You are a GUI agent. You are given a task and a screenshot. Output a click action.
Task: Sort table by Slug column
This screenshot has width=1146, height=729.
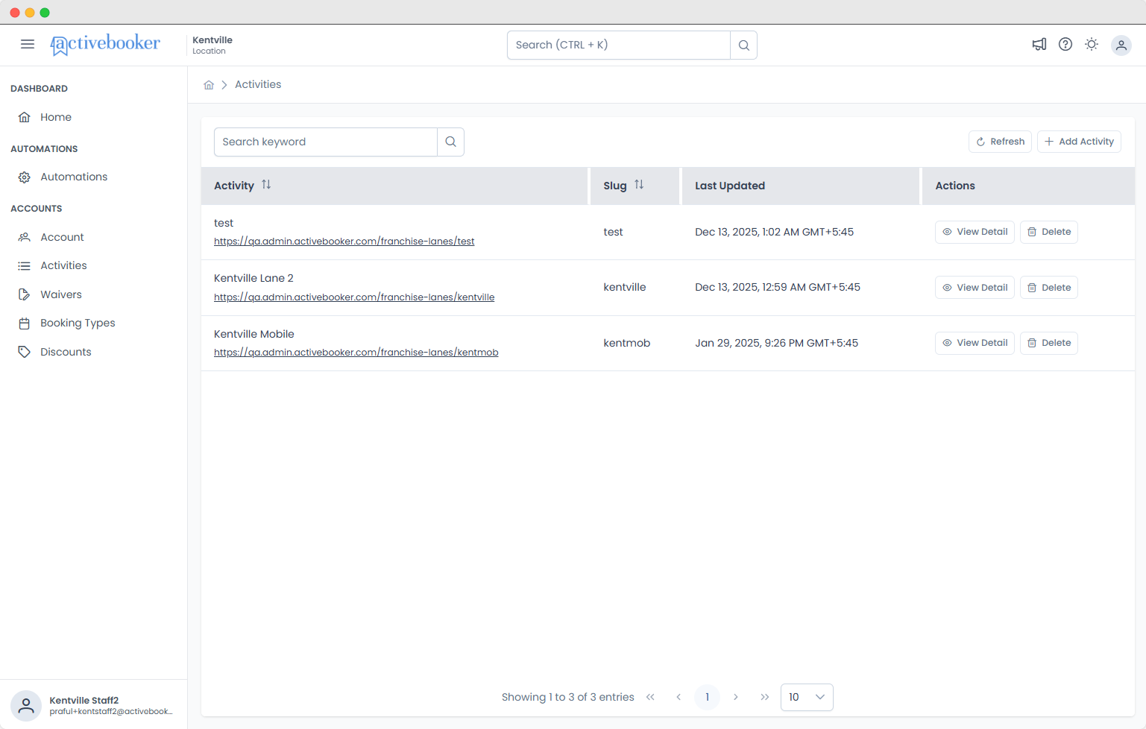coord(639,185)
